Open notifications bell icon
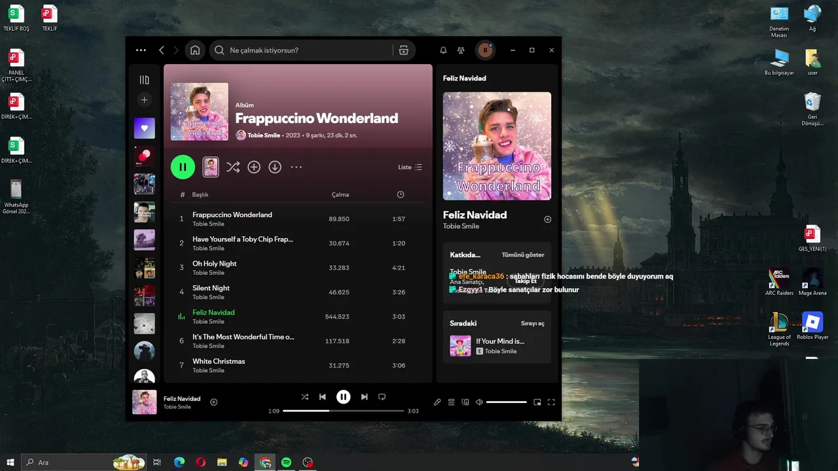Image resolution: width=838 pixels, height=471 pixels. (x=443, y=50)
